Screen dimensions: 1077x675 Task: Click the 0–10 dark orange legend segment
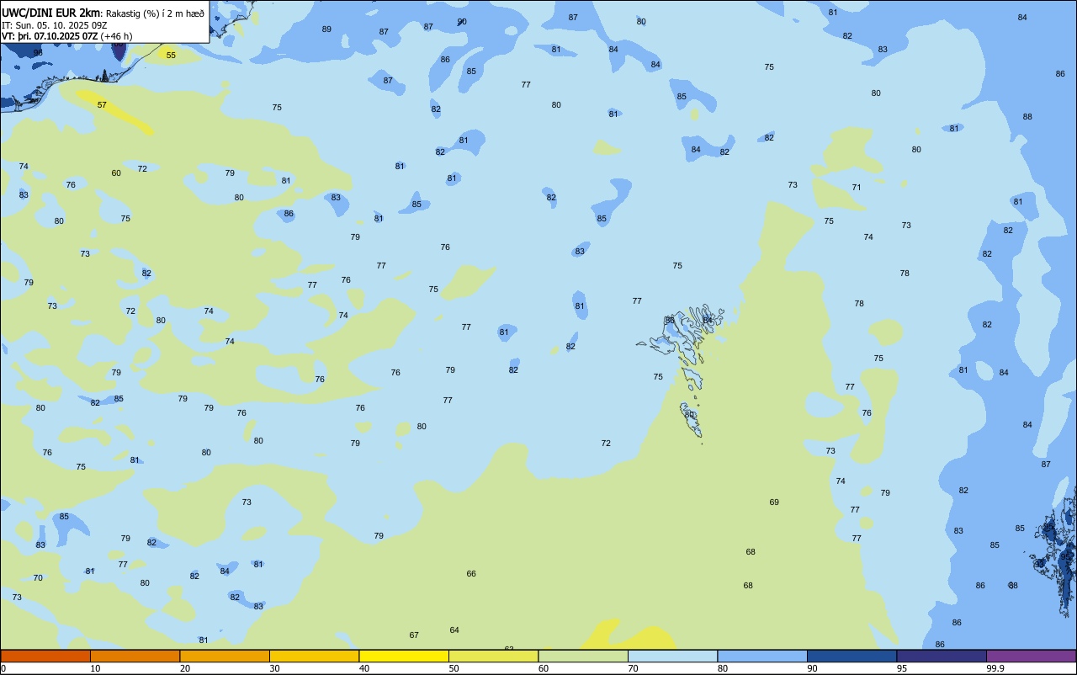click(x=45, y=656)
